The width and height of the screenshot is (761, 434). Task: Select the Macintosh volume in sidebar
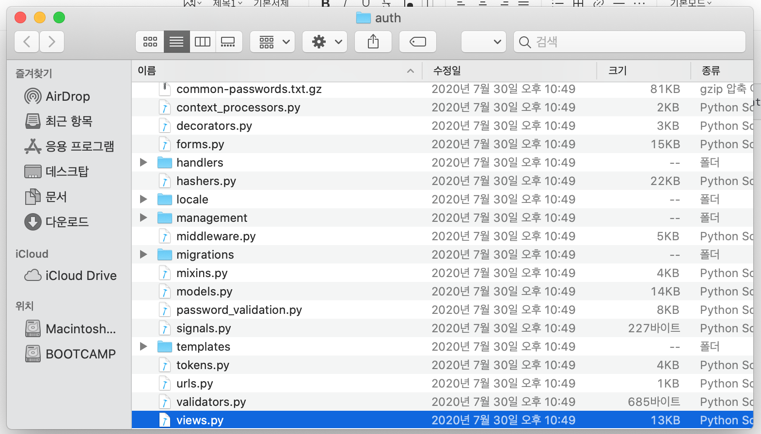(71, 329)
